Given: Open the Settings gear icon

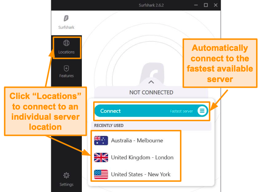Looking at the screenshot, I should (x=66, y=175).
